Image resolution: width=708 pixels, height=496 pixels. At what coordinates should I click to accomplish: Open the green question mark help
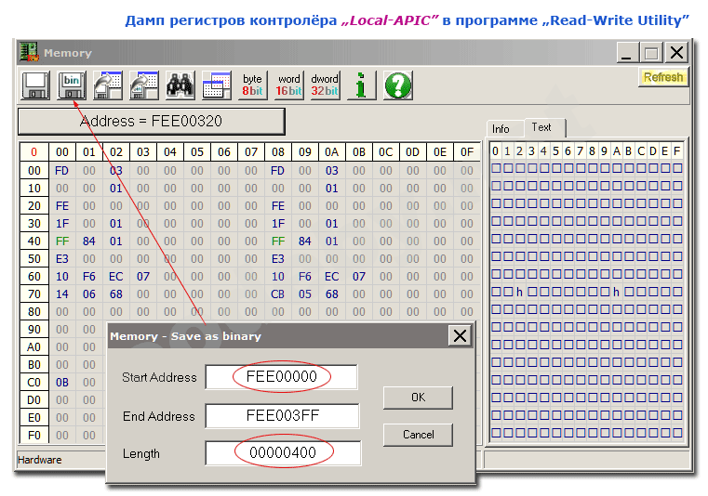click(397, 85)
